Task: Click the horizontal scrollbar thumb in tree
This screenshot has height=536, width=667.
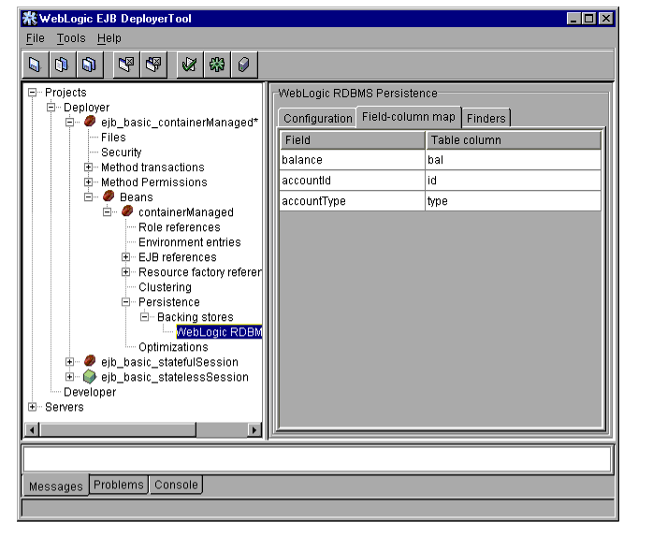Action: (x=118, y=430)
